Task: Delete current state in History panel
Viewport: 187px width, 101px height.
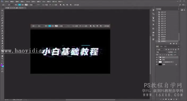Action: coord(176,44)
